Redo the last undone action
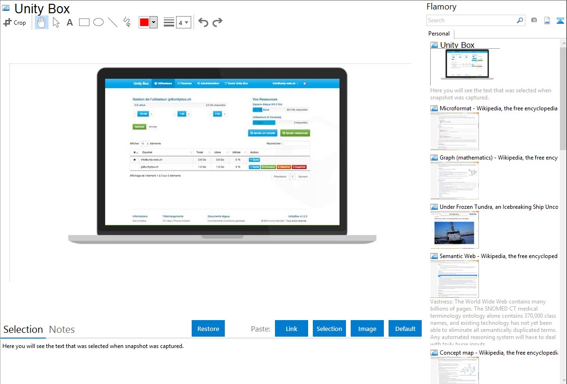The width and height of the screenshot is (567, 384). pos(217,22)
